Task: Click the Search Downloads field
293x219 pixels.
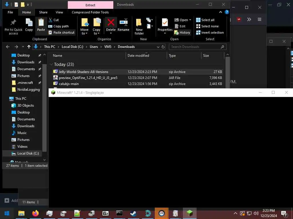Action: pyautogui.click(x=197, y=47)
